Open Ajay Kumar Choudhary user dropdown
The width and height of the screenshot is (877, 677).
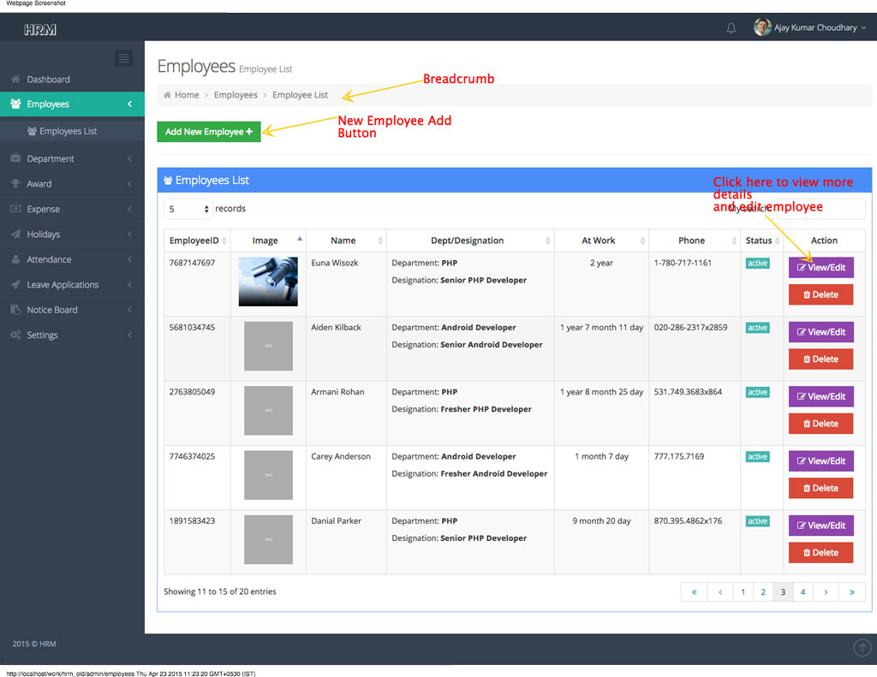(x=809, y=27)
